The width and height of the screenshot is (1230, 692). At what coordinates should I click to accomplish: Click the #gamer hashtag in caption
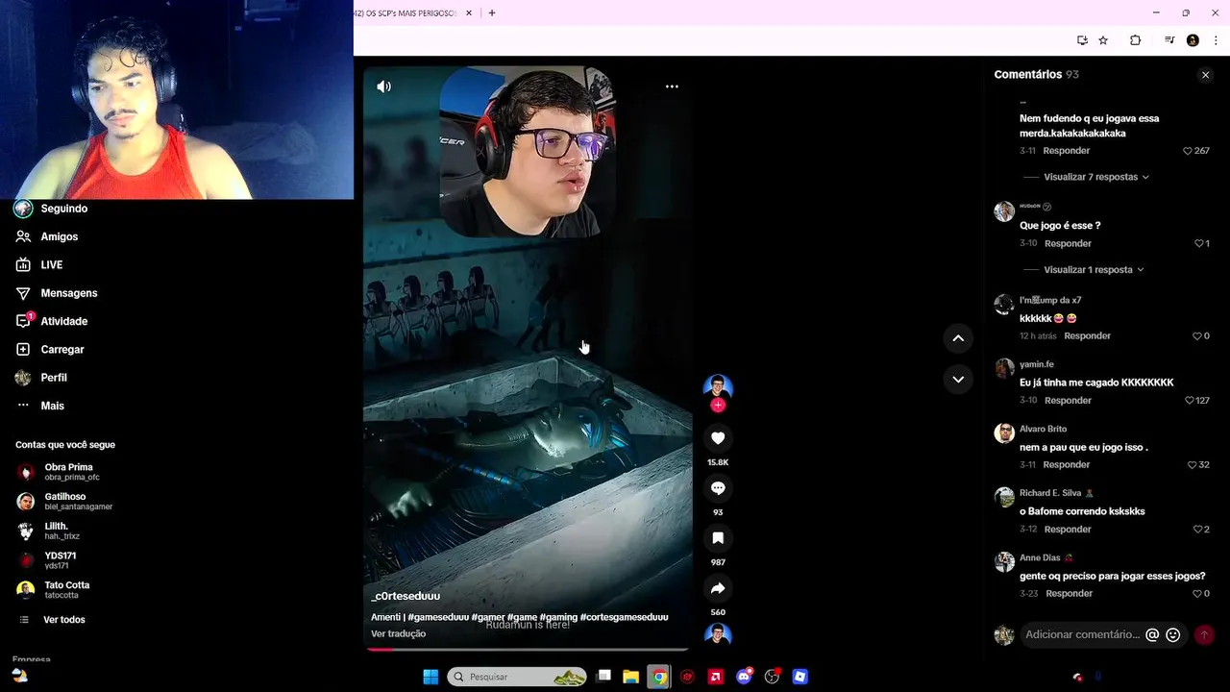488,617
